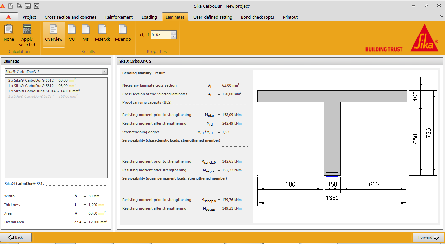
Task: Click the εf,eff strain input field
Action: 161,35
